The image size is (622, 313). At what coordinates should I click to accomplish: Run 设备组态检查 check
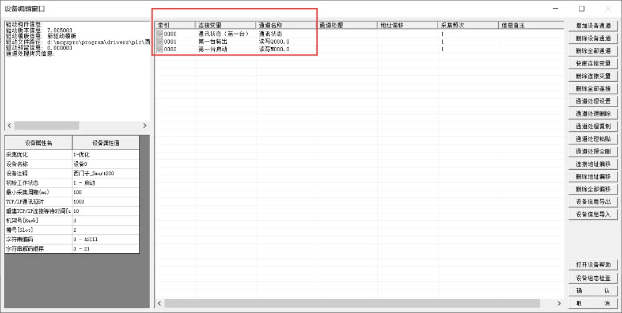593,278
